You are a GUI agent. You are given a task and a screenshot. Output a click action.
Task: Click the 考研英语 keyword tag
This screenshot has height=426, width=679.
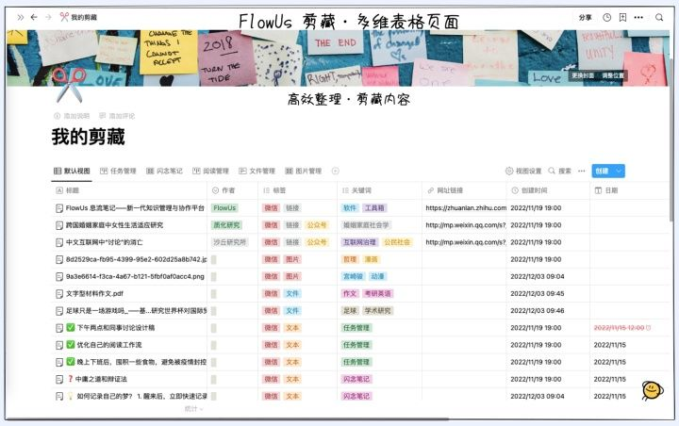377,293
